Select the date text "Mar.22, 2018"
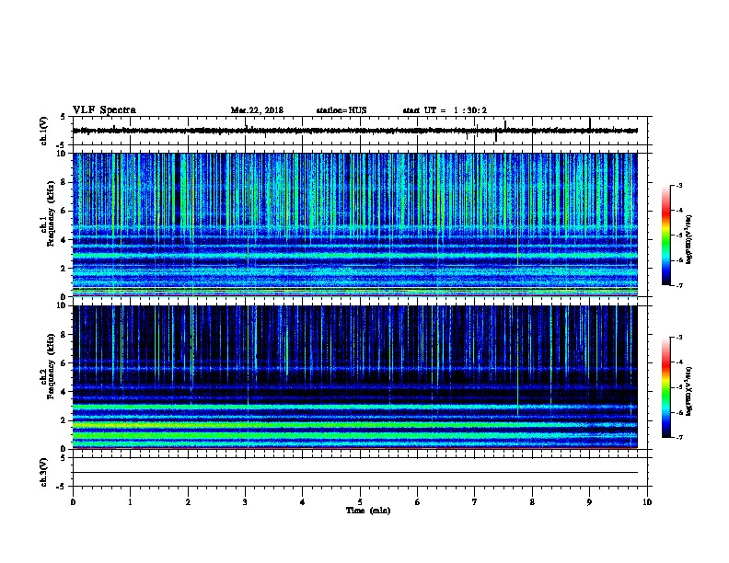 pos(257,110)
